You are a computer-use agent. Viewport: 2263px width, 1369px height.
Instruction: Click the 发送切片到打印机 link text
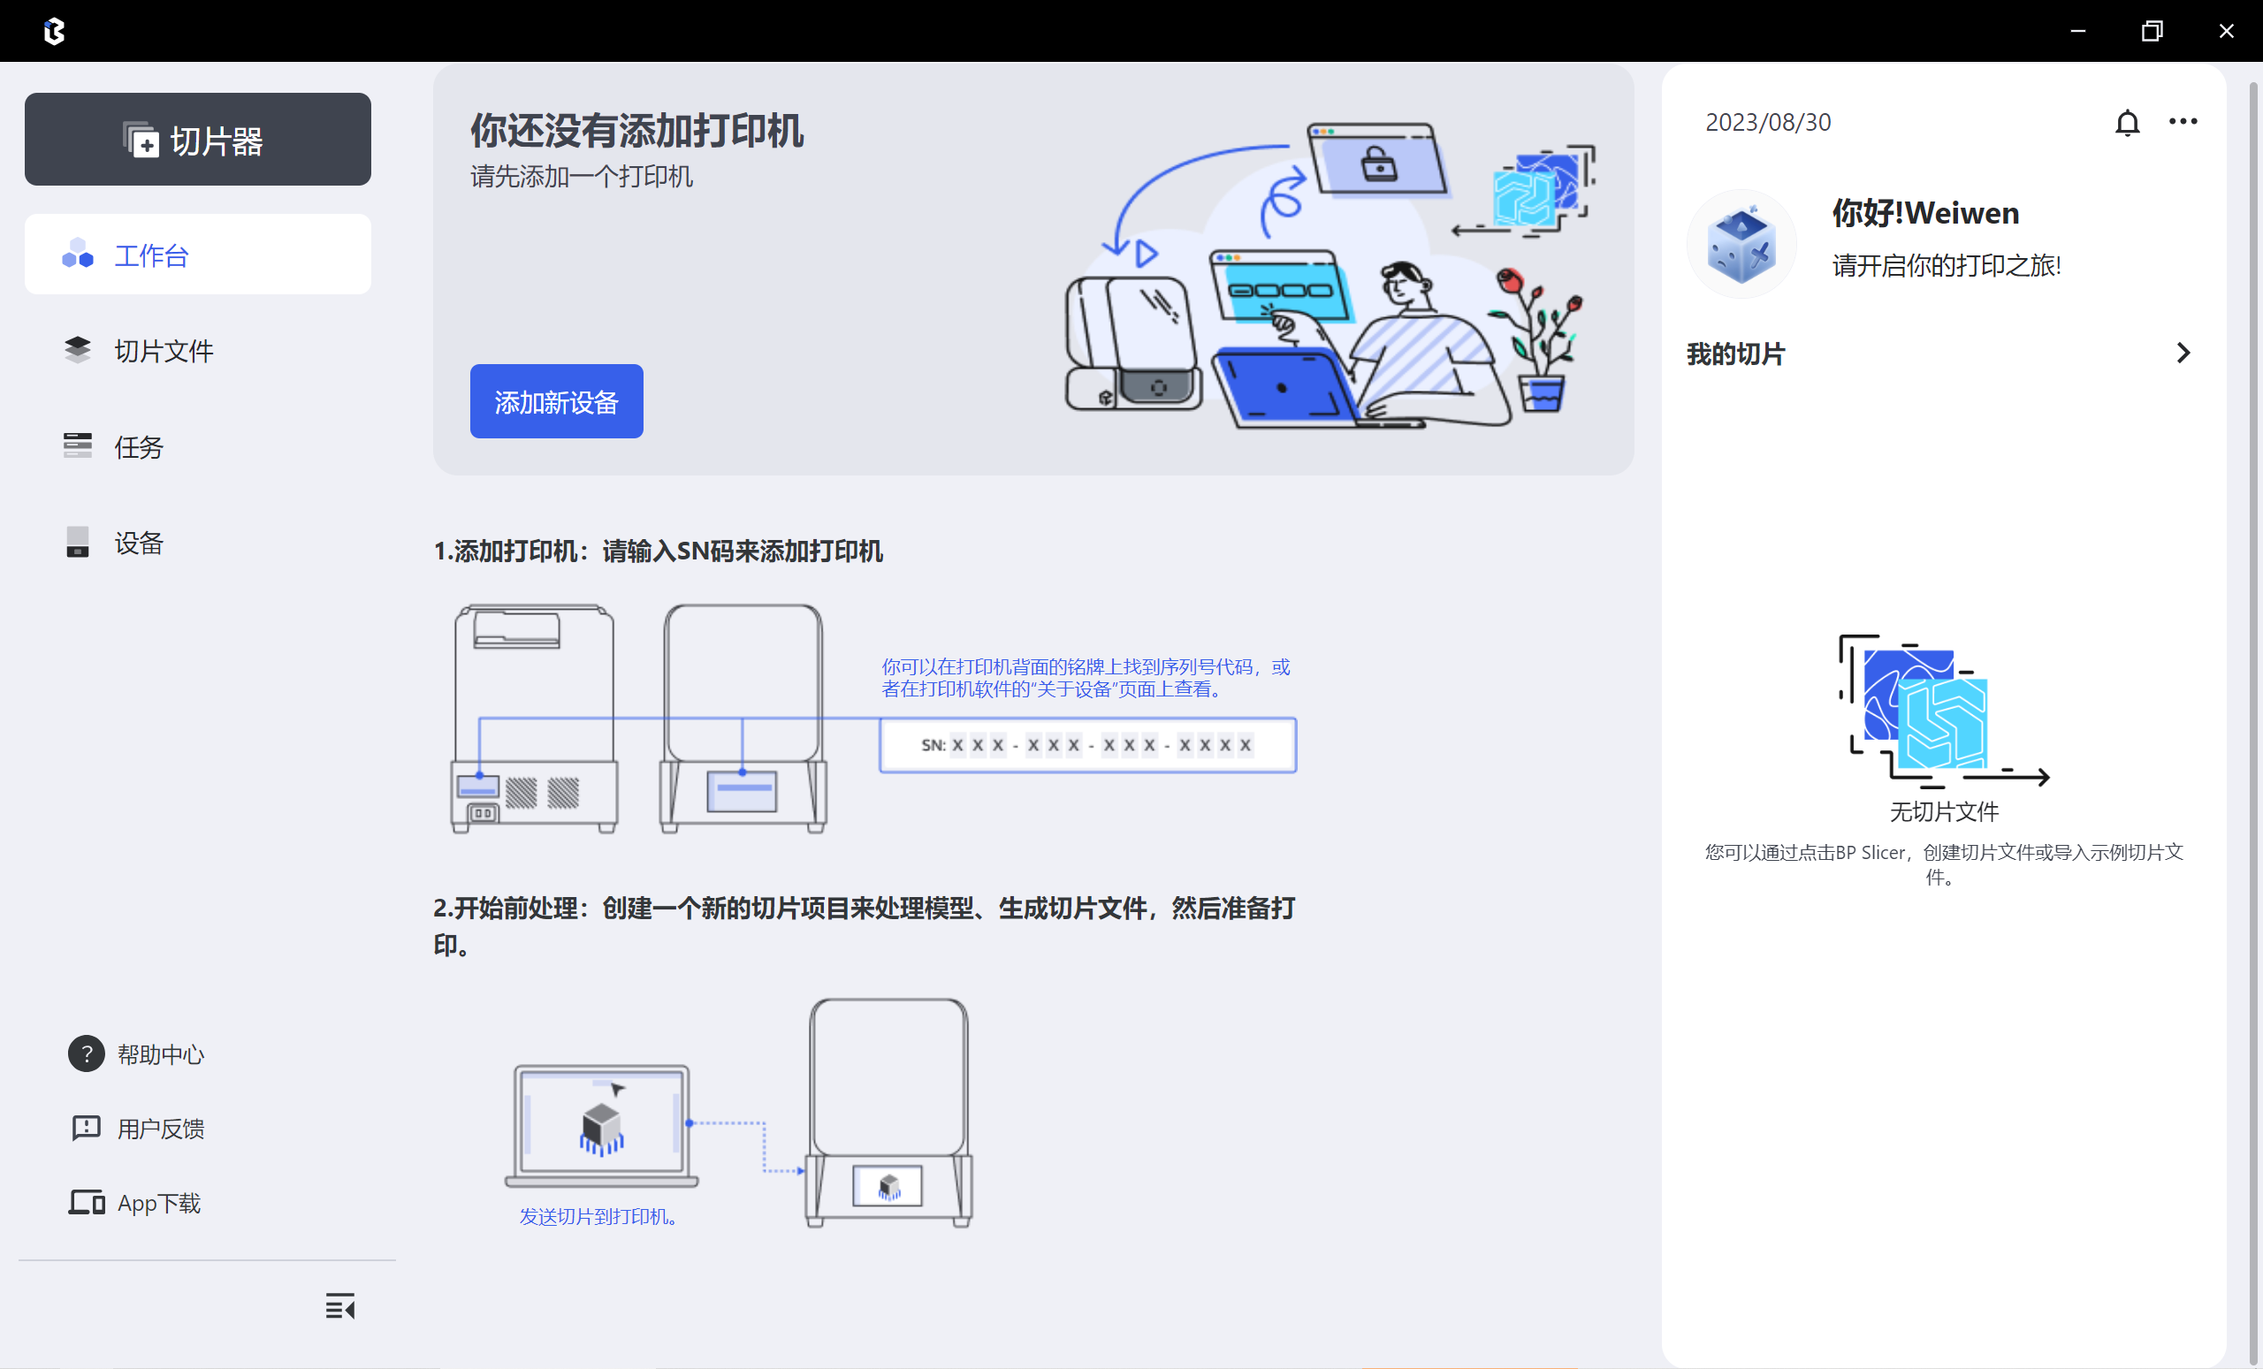(x=598, y=1217)
